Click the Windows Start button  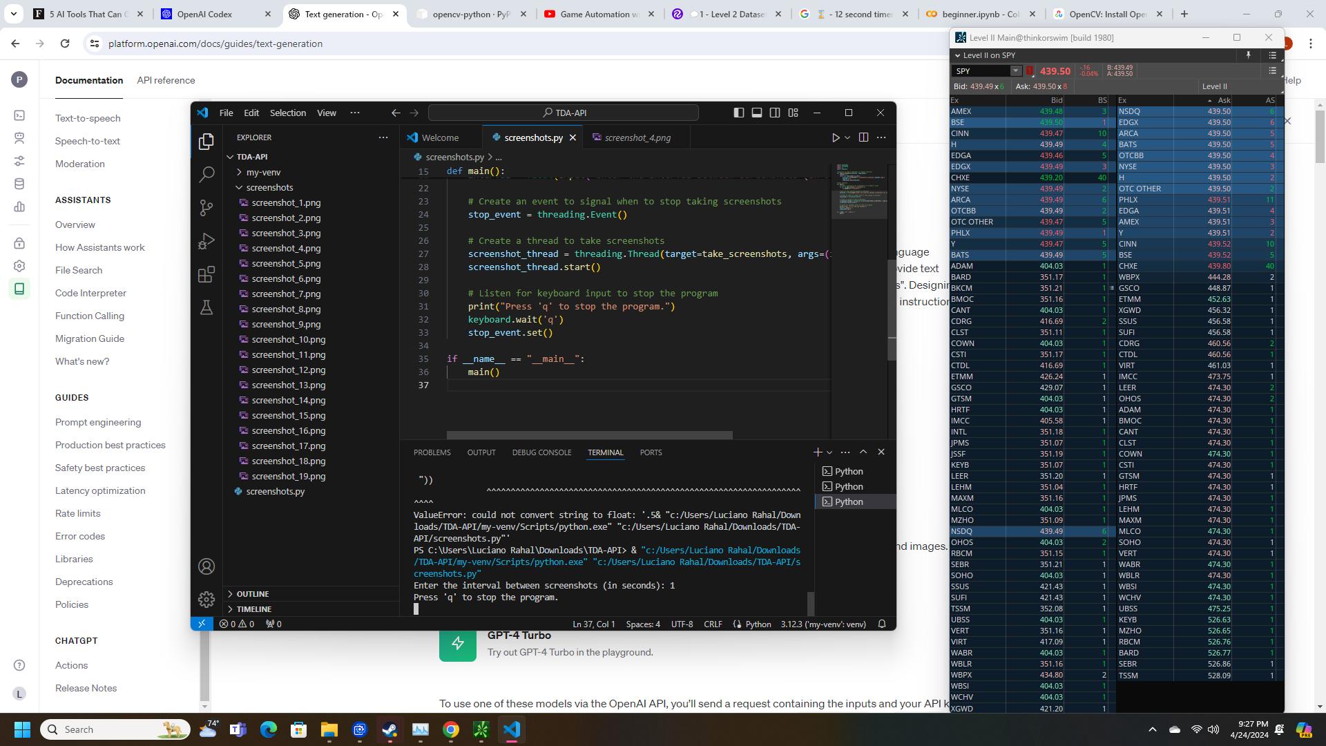tap(22, 729)
